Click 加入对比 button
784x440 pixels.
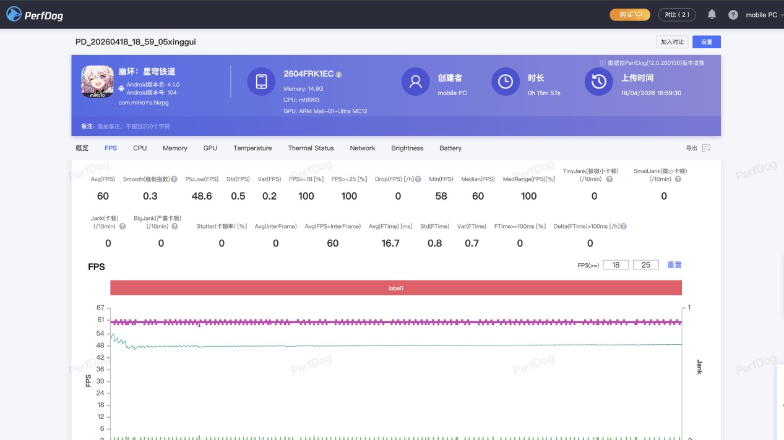tap(672, 42)
